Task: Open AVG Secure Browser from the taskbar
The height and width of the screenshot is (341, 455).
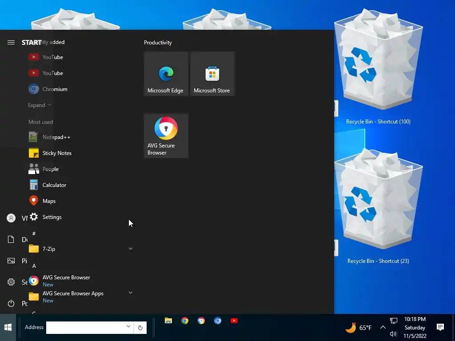Action: pyautogui.click(x=201, y=321)
